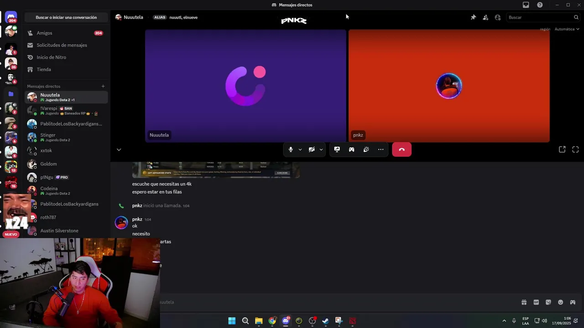Open the sticker picker
This screenshot has width=584, height=328.
pos(548,302)
